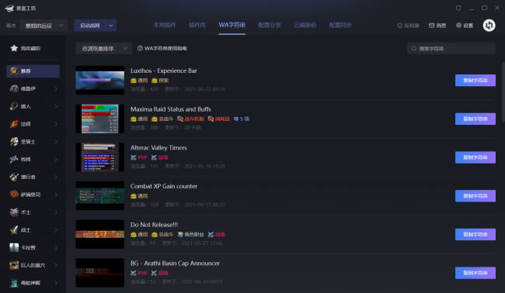Click 探索 tag on Luxthos Experience Bar
The height and width of the screenshot is (293, 505).
[160, 81]
